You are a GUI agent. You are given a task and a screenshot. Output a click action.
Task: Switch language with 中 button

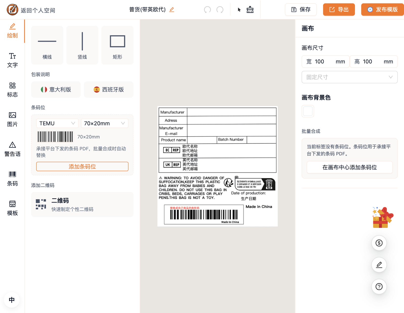pyautogui.click(x=12, y=300)
